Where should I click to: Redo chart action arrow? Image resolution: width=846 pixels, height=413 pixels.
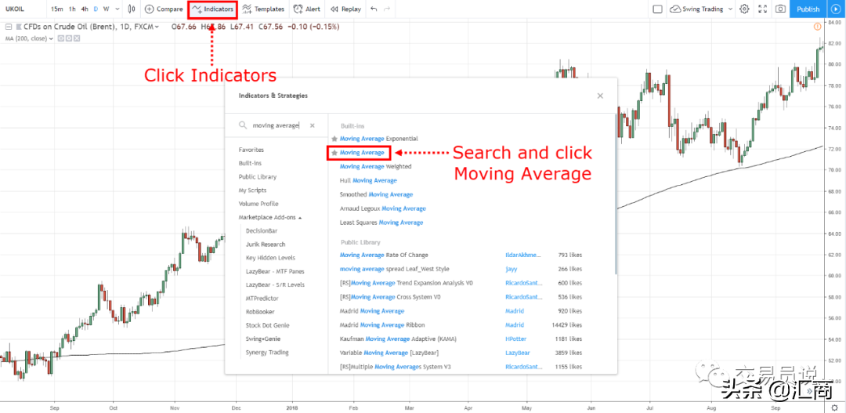(x=387, y=9)
